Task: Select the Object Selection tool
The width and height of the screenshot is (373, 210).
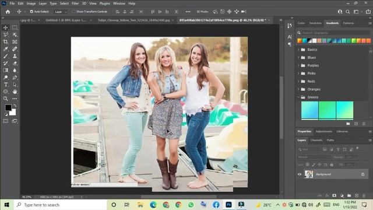Action: pos(15,35)
